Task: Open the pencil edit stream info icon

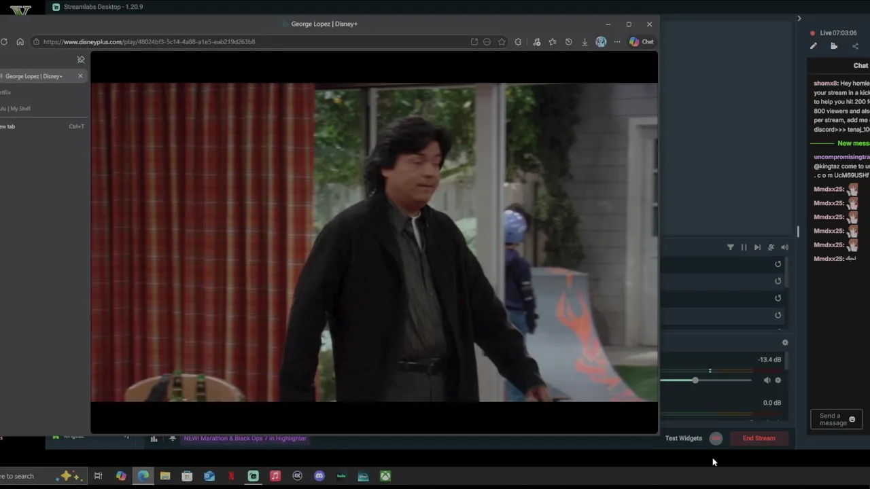Action: pyautogui.click(x=813, y=46)
